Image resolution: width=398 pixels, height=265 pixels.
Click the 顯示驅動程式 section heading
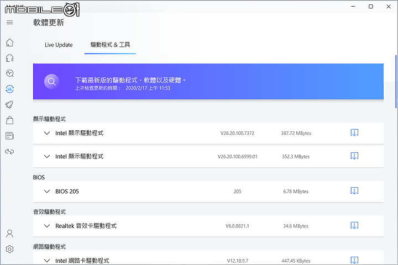[x=50, y=119]
